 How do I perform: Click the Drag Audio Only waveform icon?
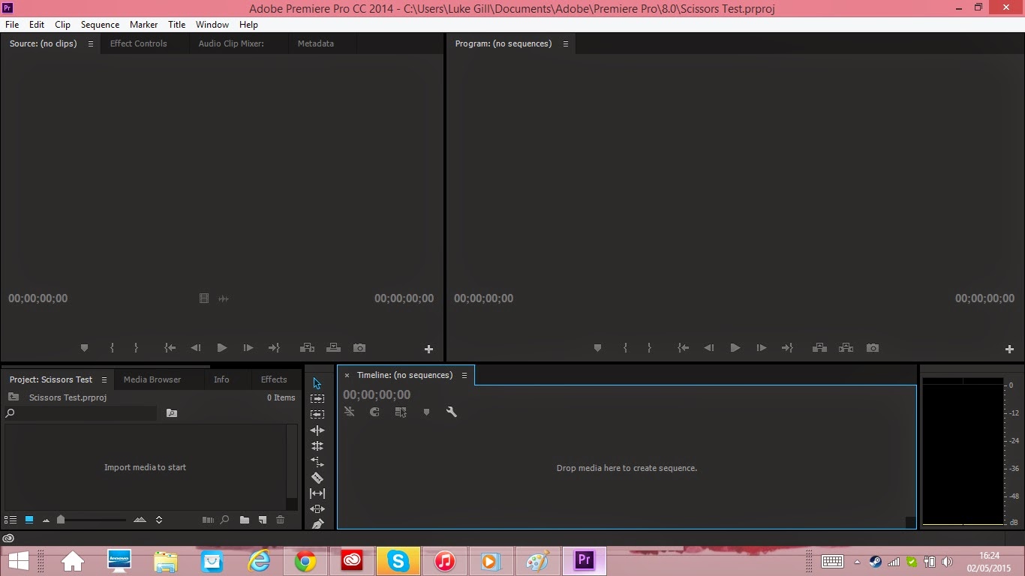tap(224, 298)
